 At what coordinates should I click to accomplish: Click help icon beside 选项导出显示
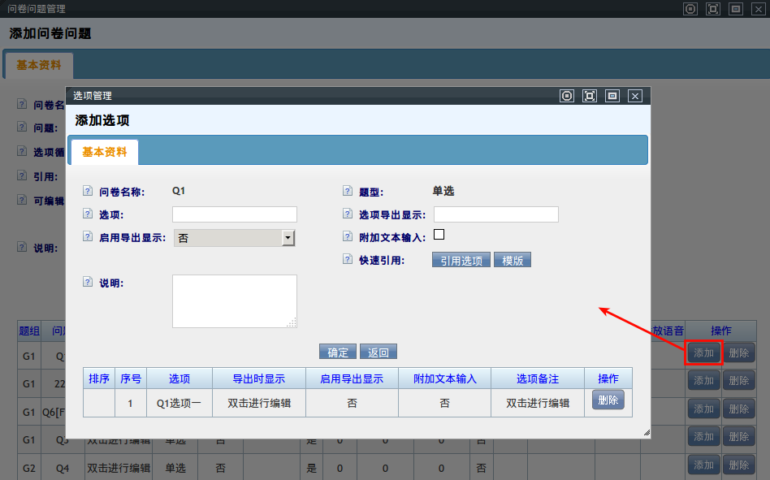tap(348, 214)
